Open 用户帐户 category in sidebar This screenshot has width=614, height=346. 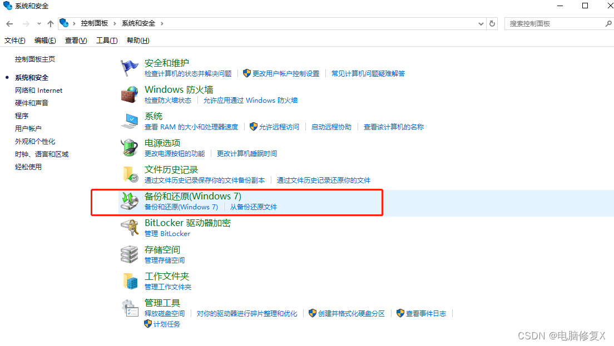click(28, 128)
